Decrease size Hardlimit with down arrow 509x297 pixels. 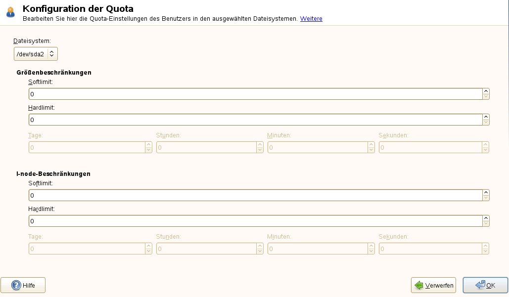(x=486, y=123)
